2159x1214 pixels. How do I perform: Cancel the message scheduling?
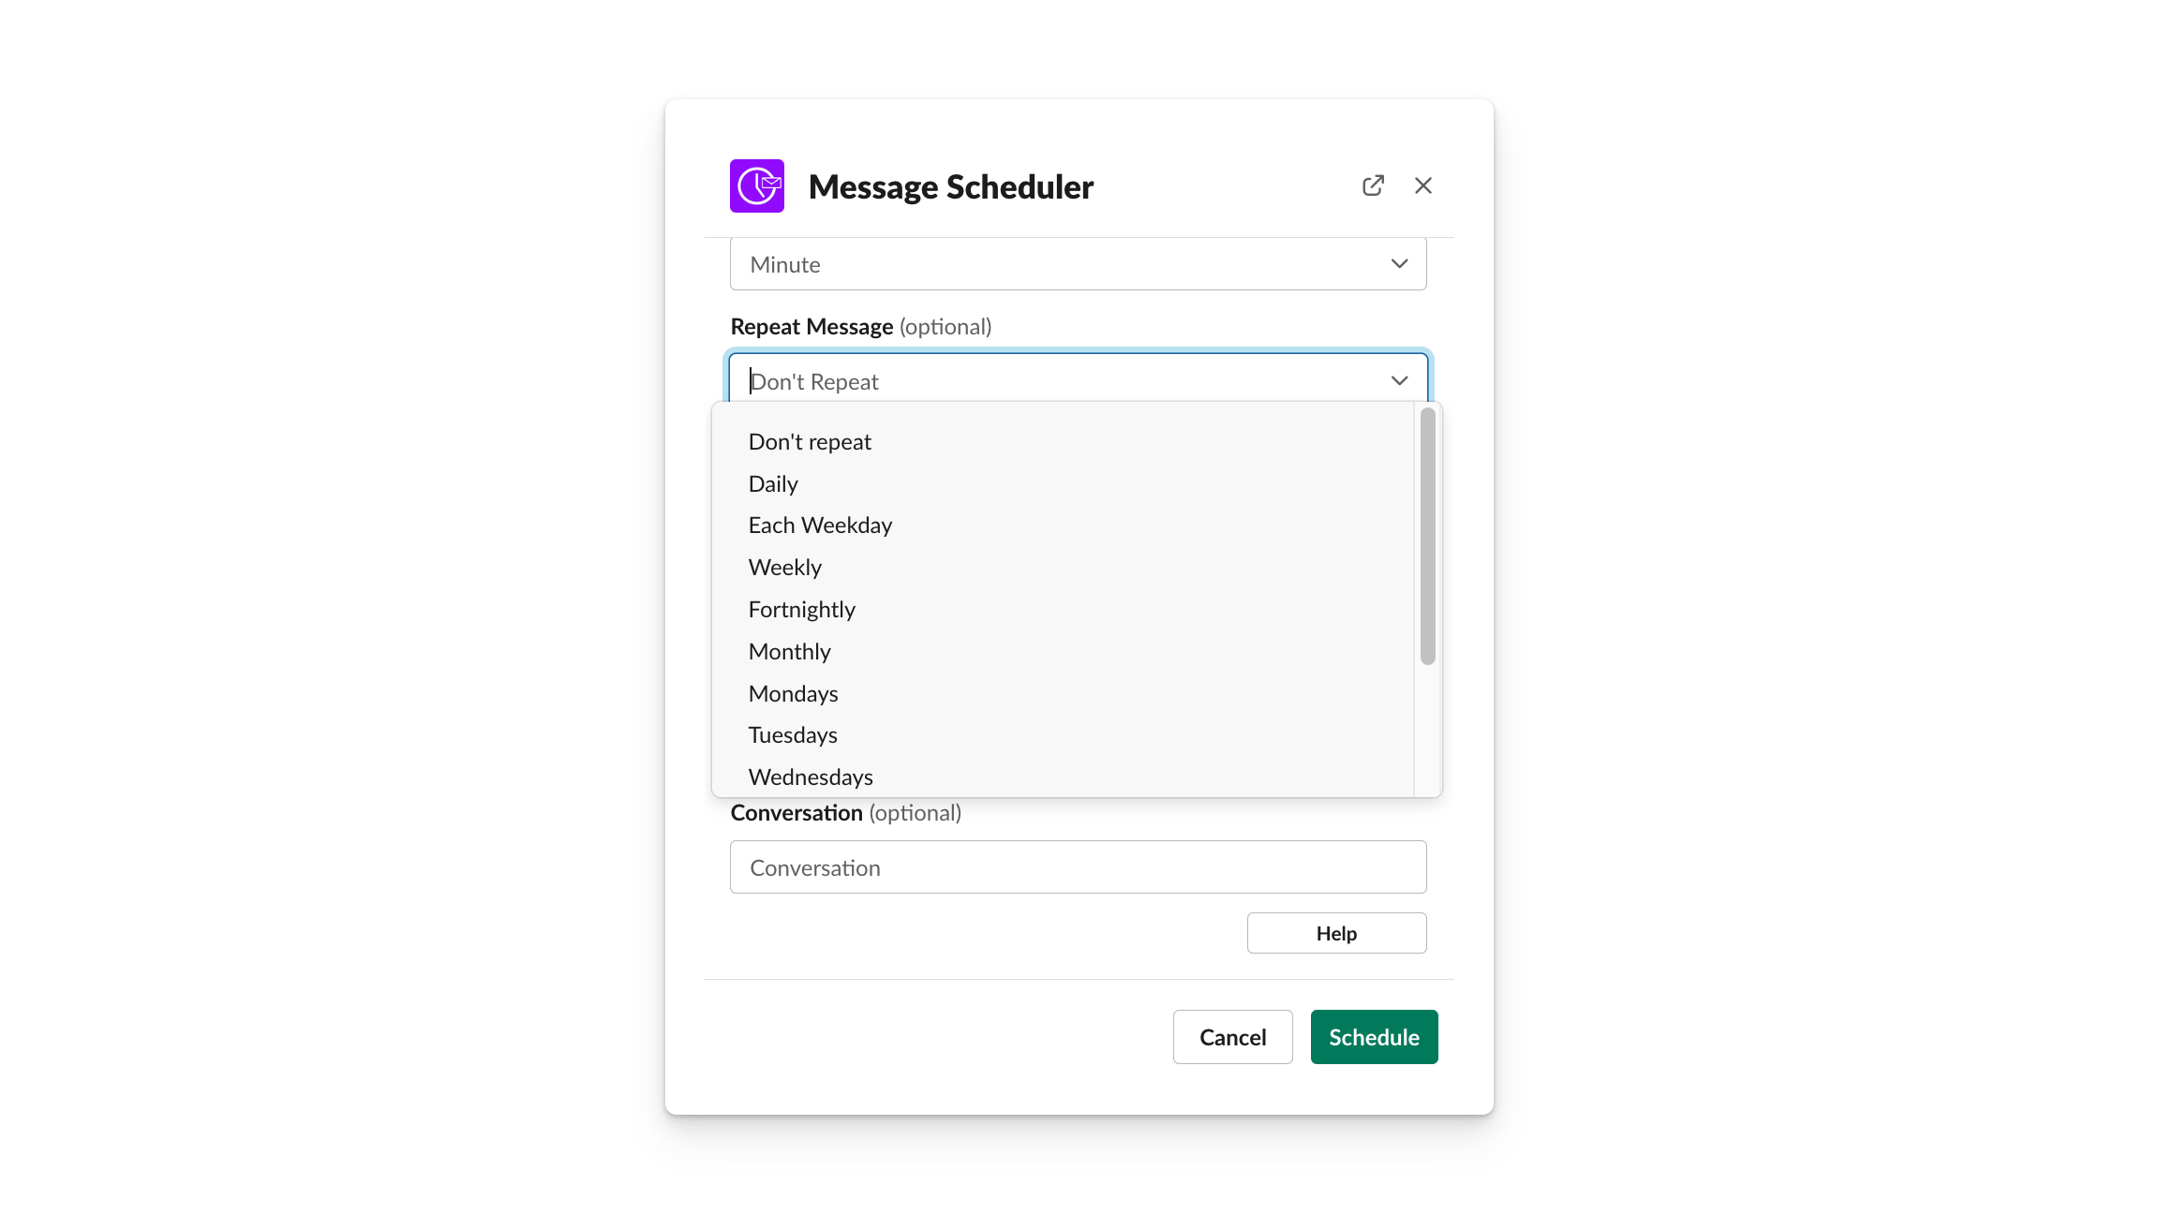pos(1232,1037)
